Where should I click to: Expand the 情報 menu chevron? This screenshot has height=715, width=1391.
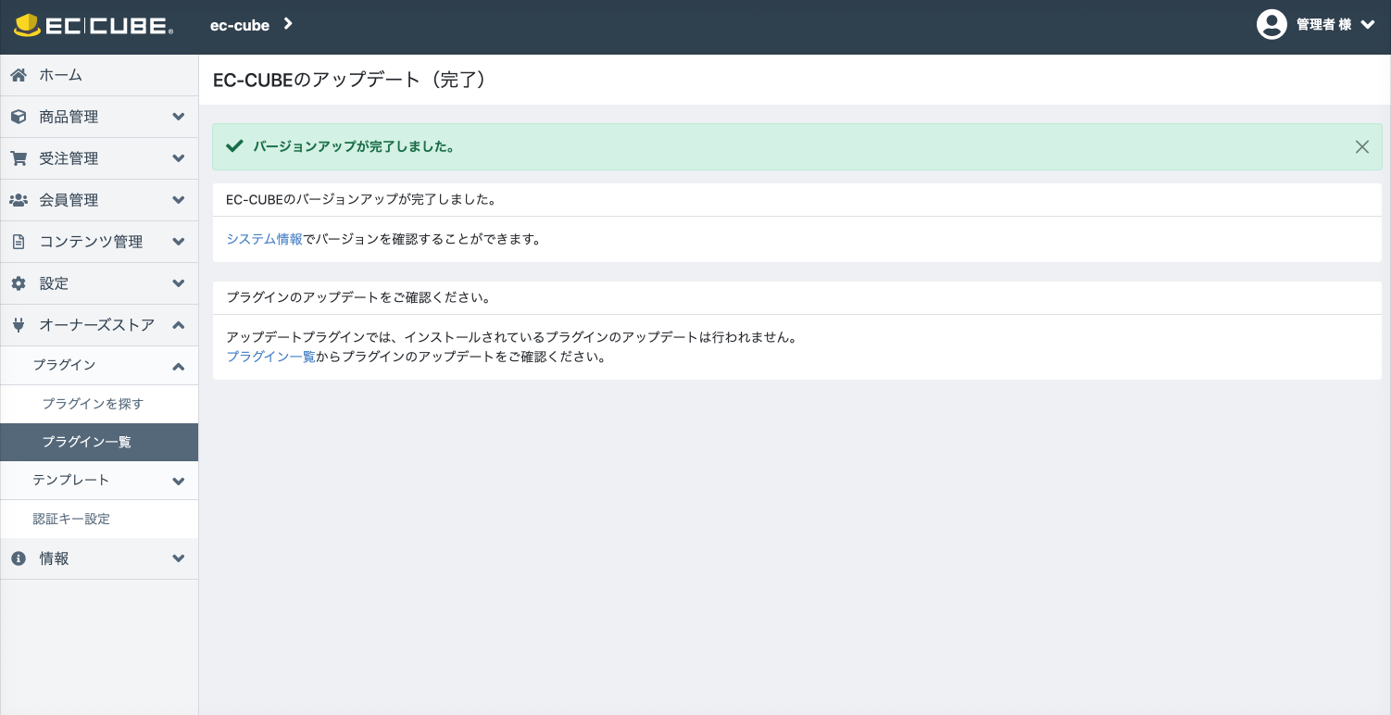[179, 558]
